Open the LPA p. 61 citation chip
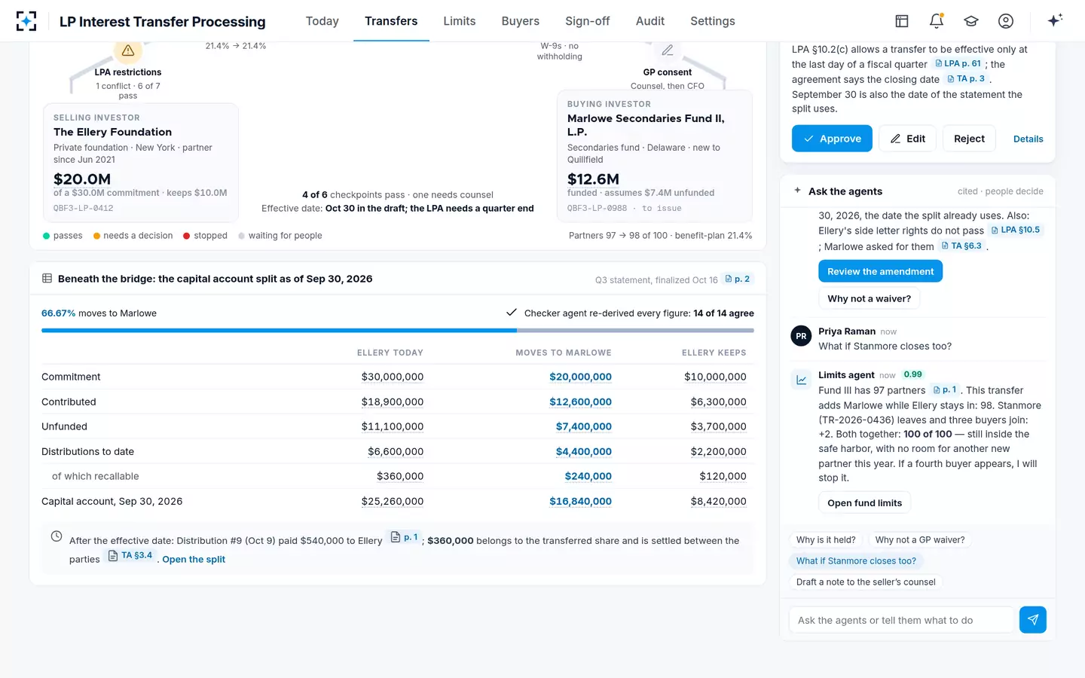1085x678 pixels. pos(958,63)
